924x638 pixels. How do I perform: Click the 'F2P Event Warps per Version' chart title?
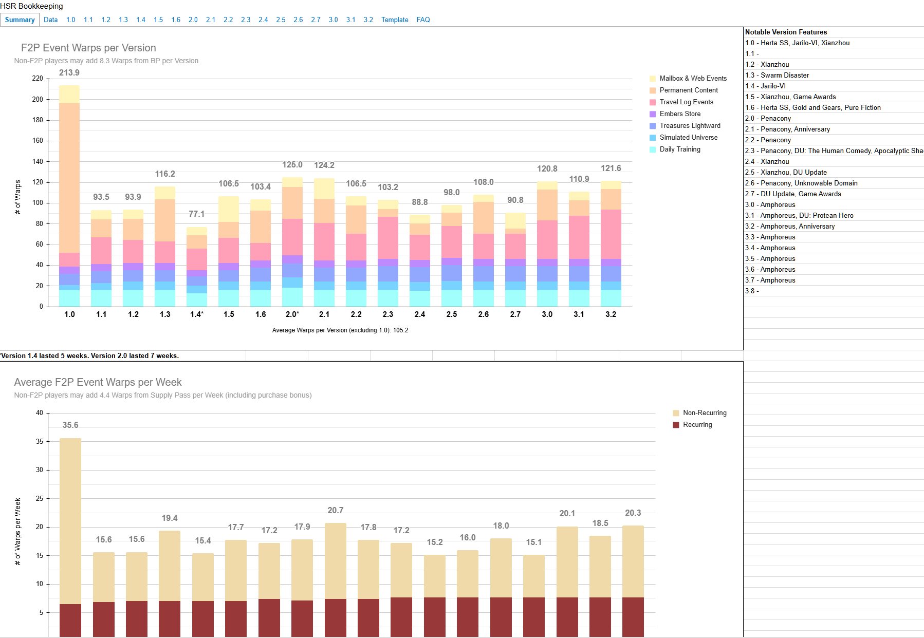tap(88, 48)
